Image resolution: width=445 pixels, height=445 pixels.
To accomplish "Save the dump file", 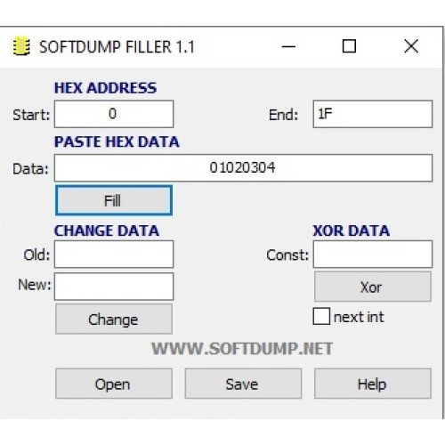I will coord(243,384).
